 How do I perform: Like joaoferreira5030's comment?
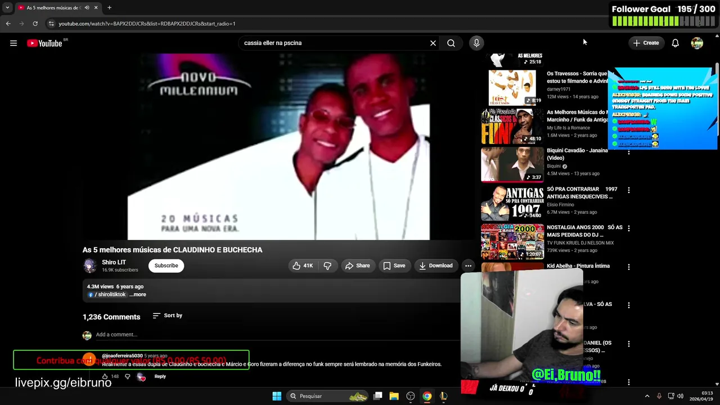[x=105, y=376]
